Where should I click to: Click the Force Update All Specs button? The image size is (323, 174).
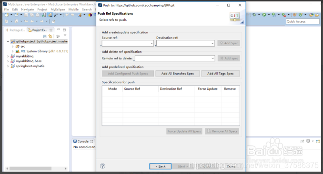tap(184, 131)
